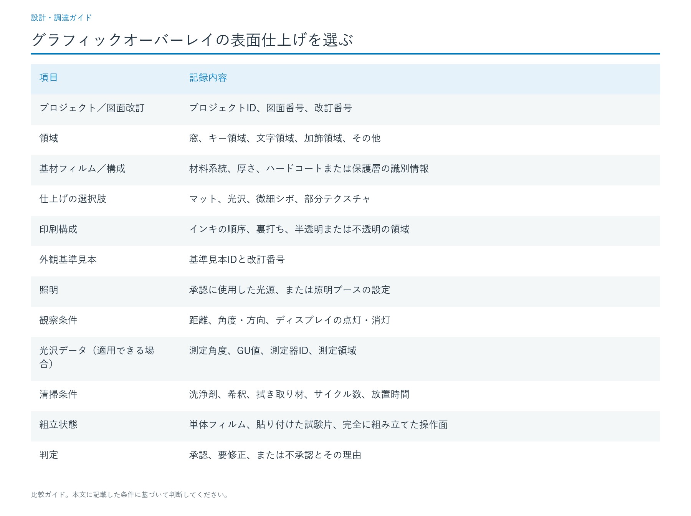Click the cell マット、光沢、微細シボ、部分テクスチャ

[x=280, y=199]
